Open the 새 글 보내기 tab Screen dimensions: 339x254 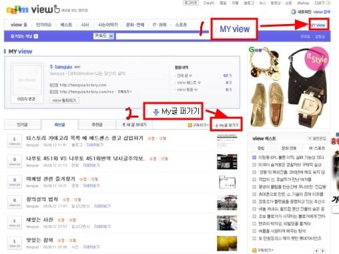click(x=135, y=124)
